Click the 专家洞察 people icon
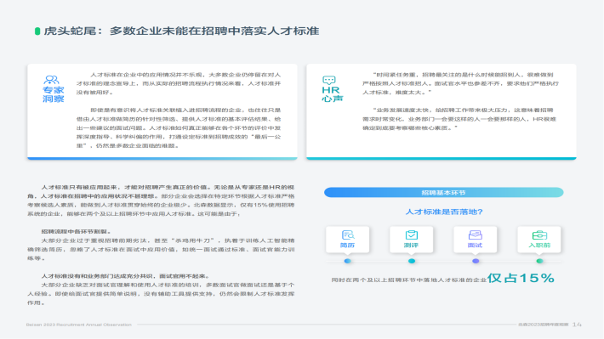Viewport: 604px width, 339px height. point(51,80)
